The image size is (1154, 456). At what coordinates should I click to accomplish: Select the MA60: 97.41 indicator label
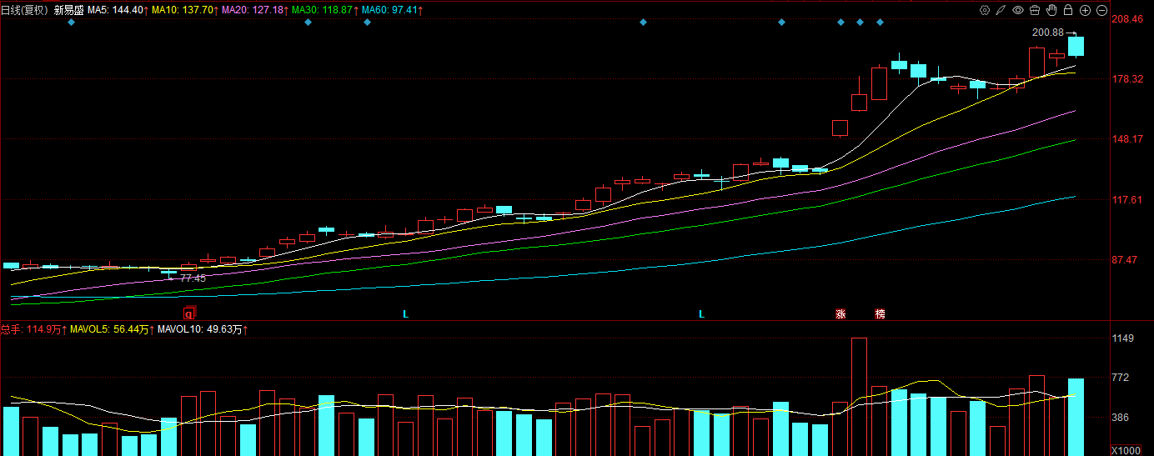tap(388, 10)
